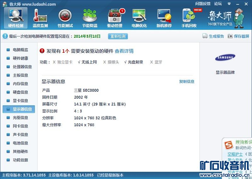Click the Sogou input method icon
This screenshot has width=252, height=179.
[x=229, y=145]
